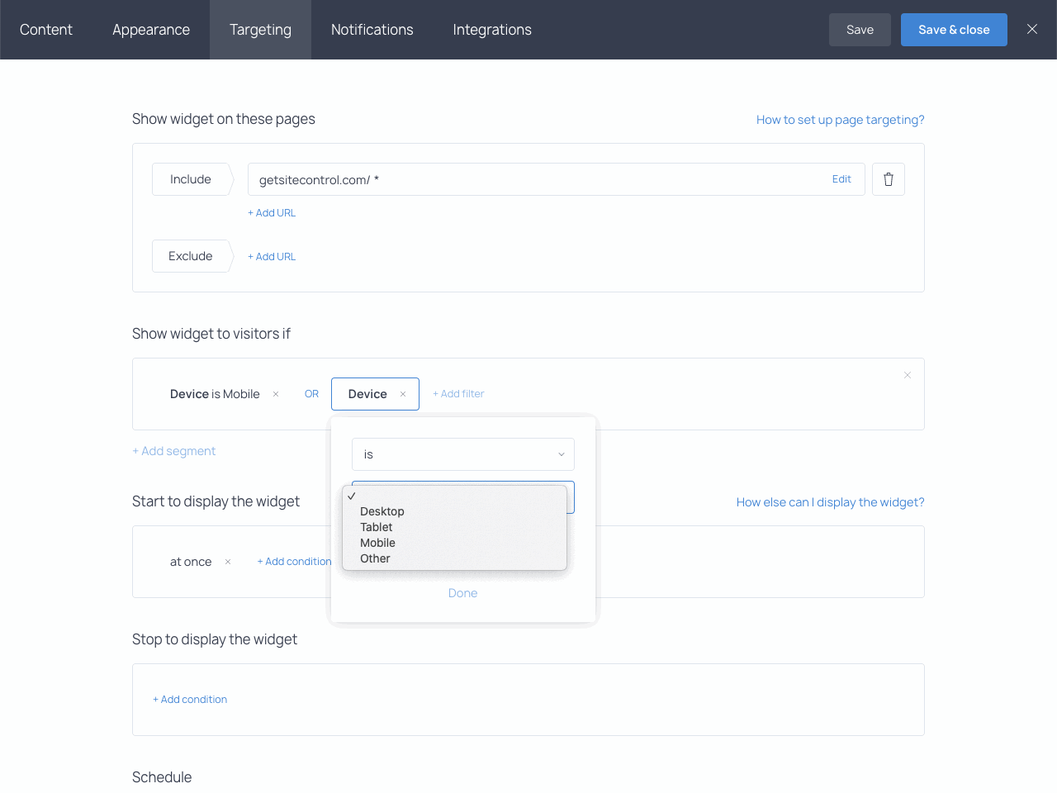
Task: Click "+ Add URL" under the Include section
Action: point(272,212)
